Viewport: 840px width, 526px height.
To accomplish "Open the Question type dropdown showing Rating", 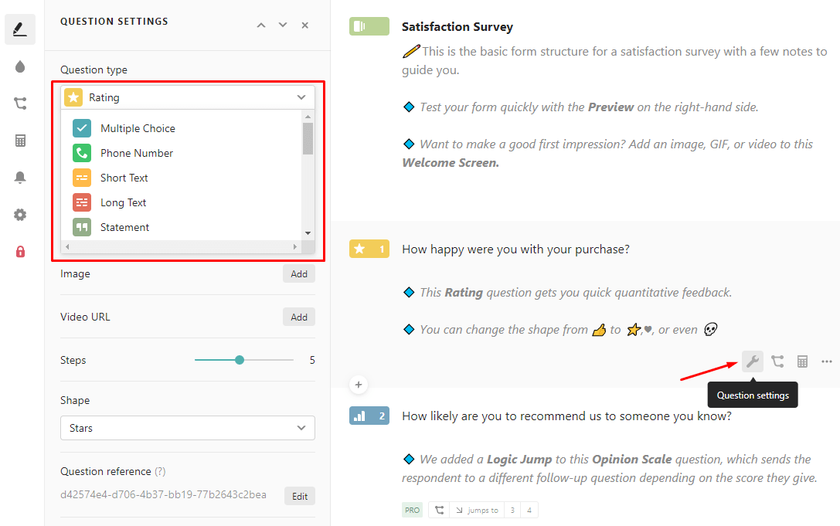I will tap(187, 97).
